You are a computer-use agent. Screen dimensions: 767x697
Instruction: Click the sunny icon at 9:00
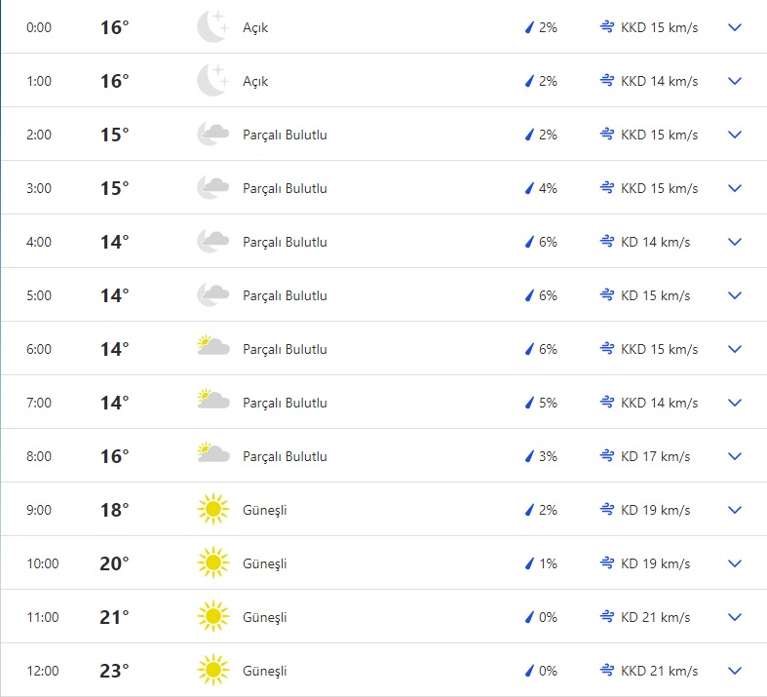[x=212, y=510]
